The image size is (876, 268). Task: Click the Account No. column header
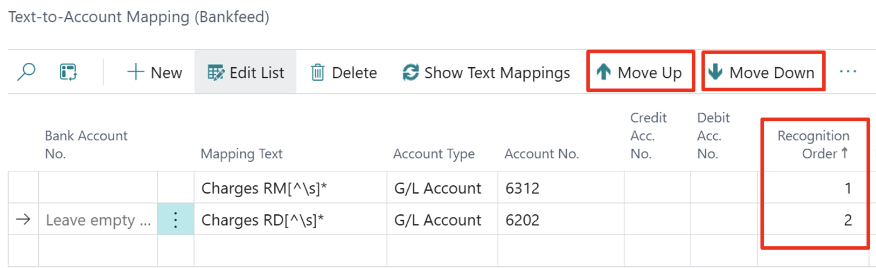(x=541, y=154)
